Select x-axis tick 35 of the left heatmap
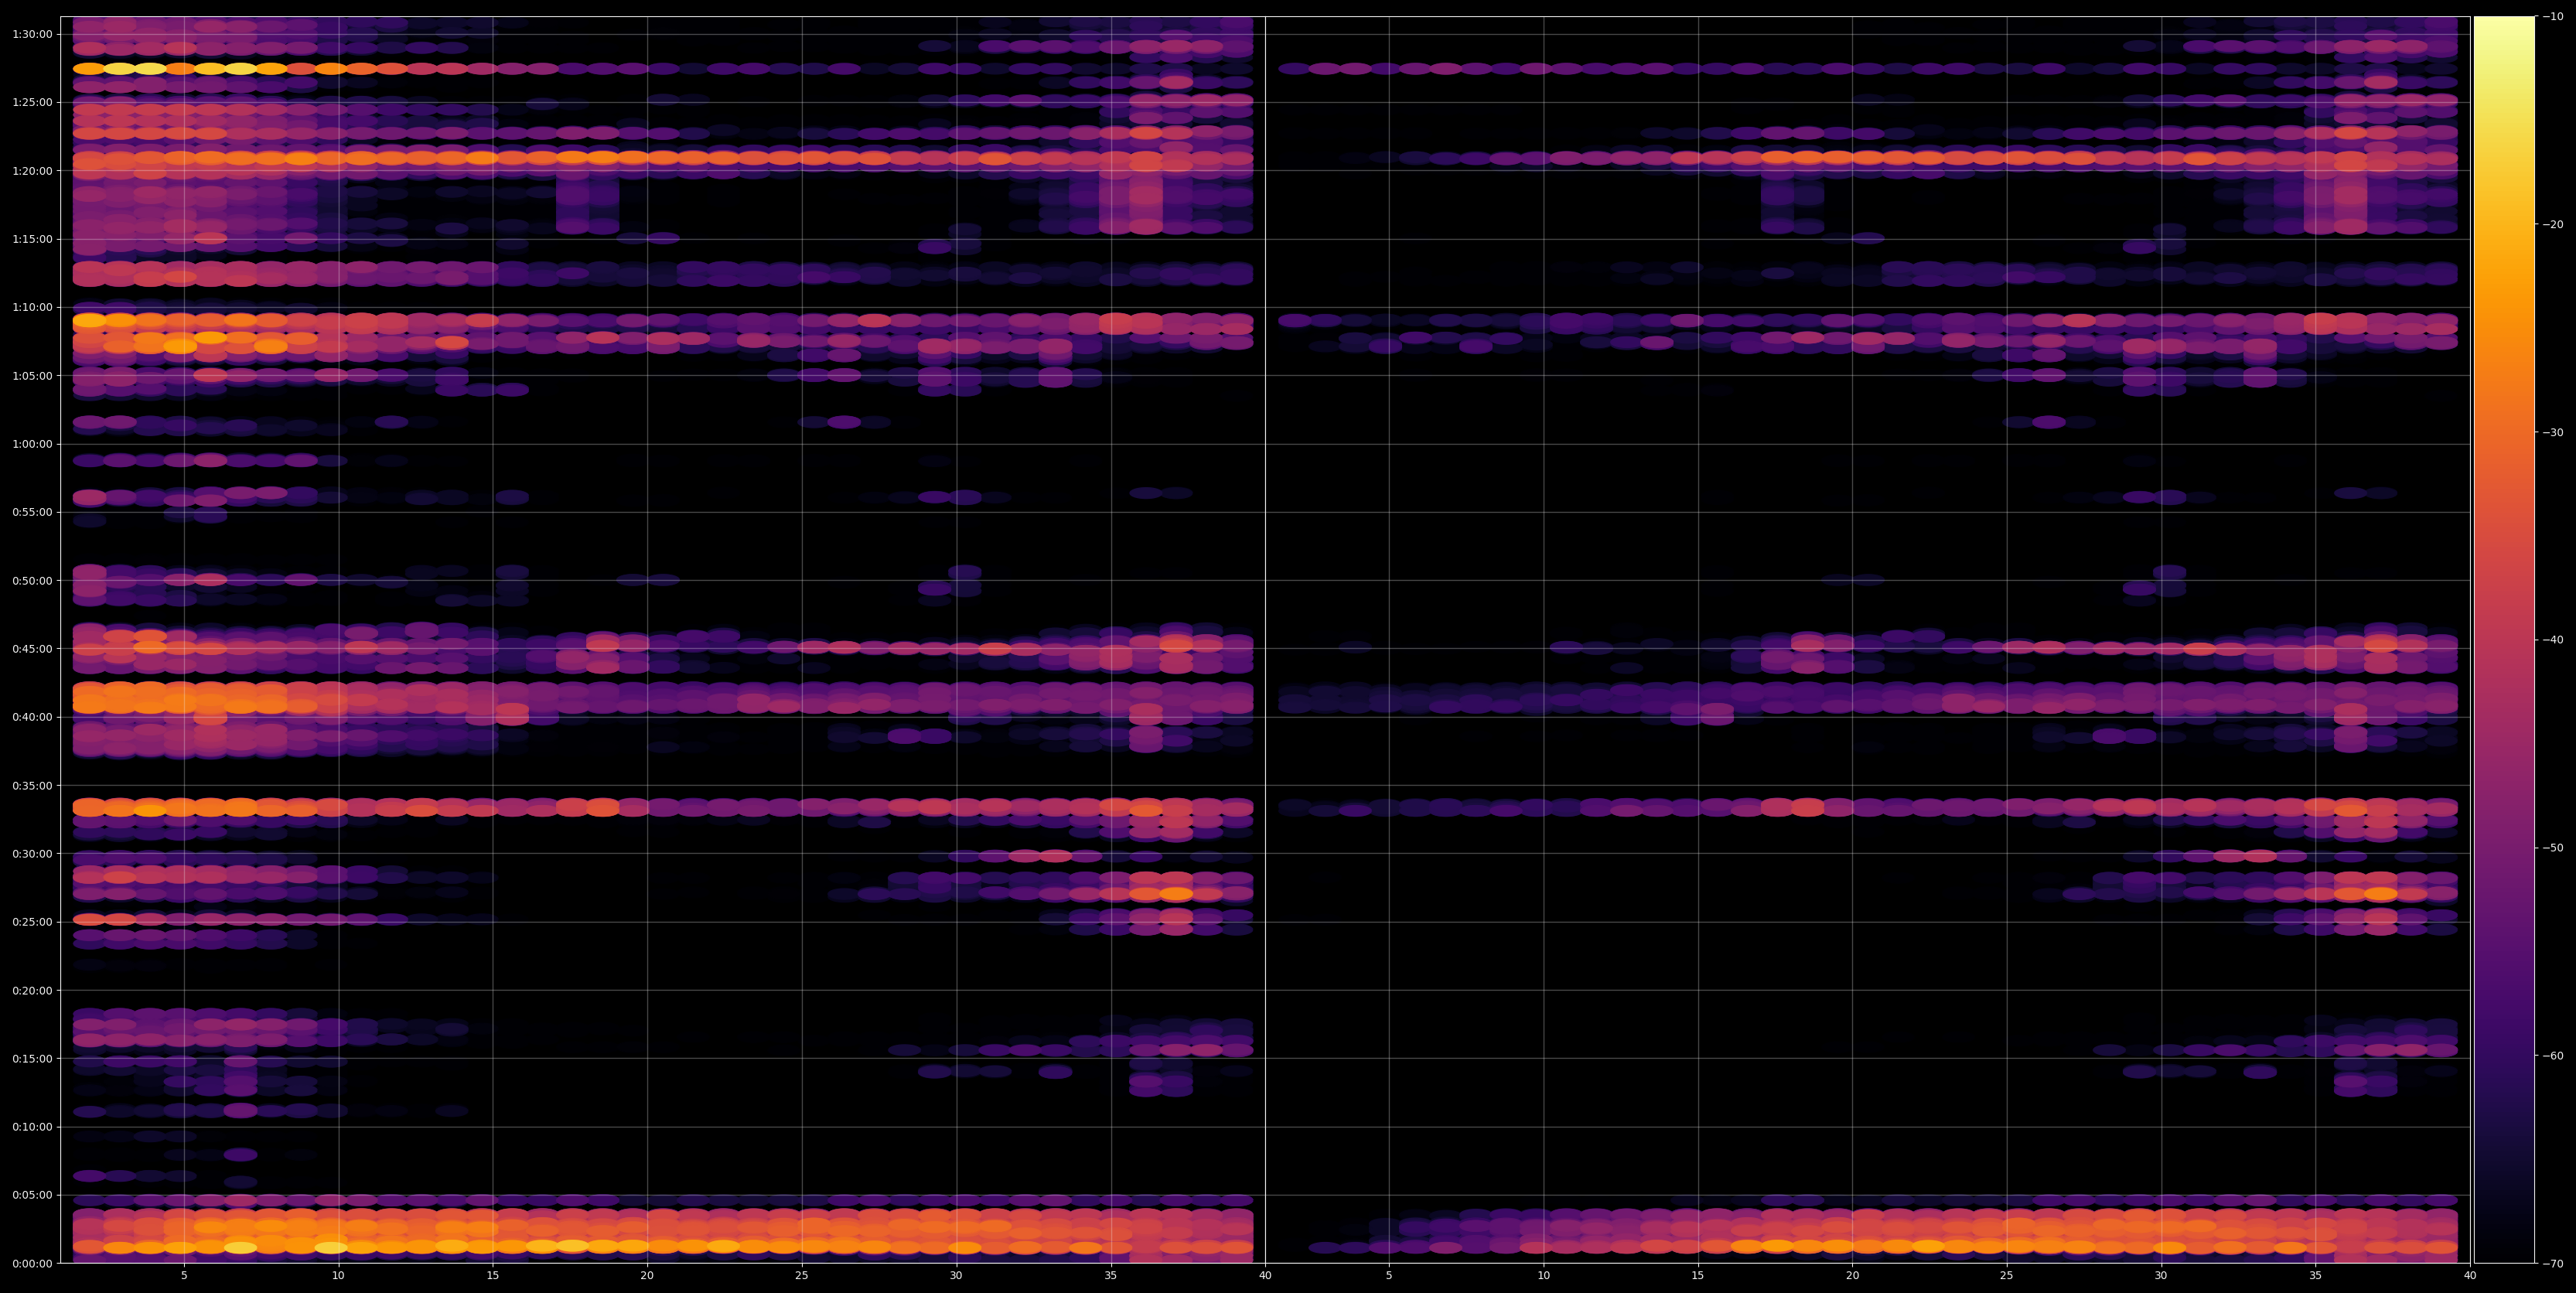This screenshot has width=2576, height=1293. coord(1111,1276)
